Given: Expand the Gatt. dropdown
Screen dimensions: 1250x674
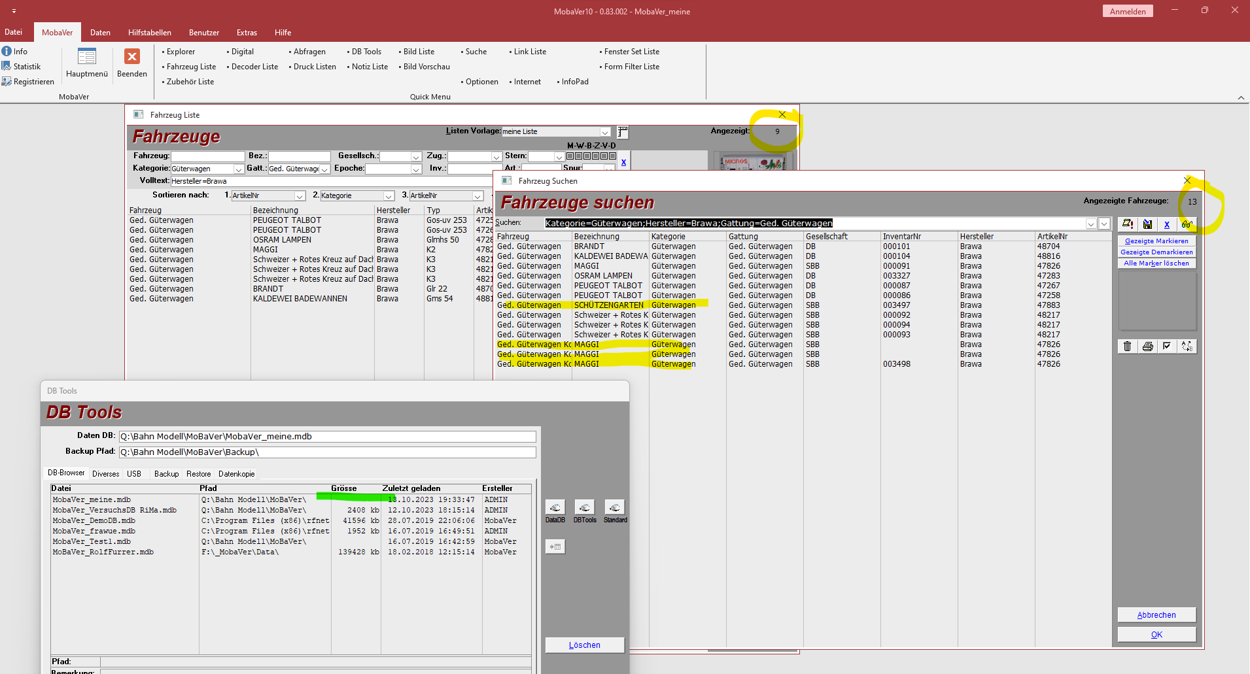Looking at the screenshot, I should pos(324,169).
